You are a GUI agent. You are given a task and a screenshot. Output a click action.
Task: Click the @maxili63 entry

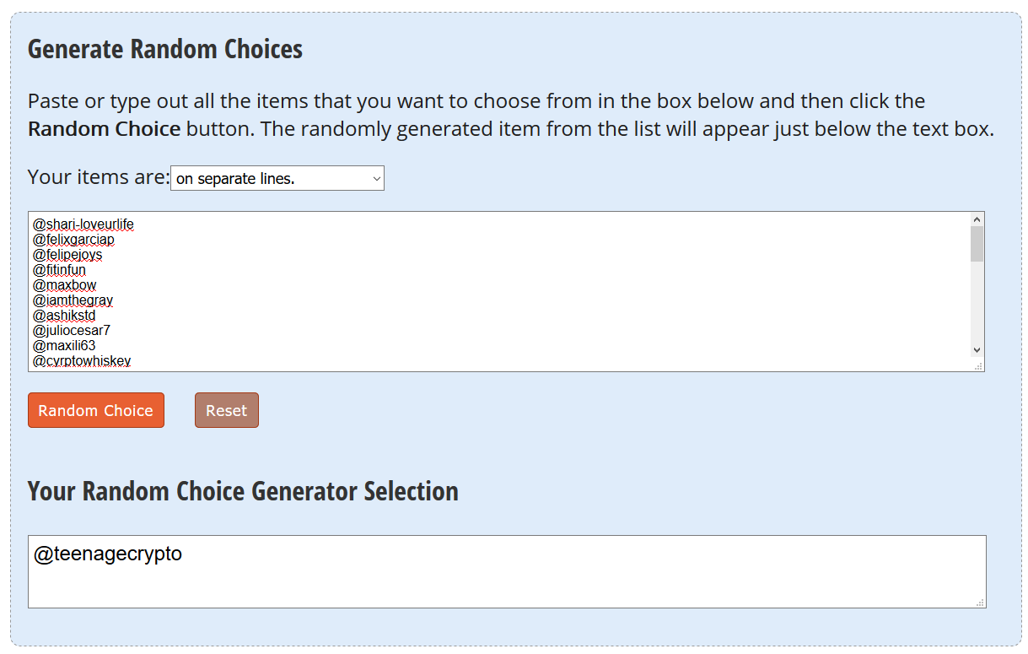pyautogui.click(x=64, y=346)
